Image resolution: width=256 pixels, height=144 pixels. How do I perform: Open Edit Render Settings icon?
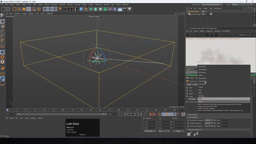[x=75, y=9]
